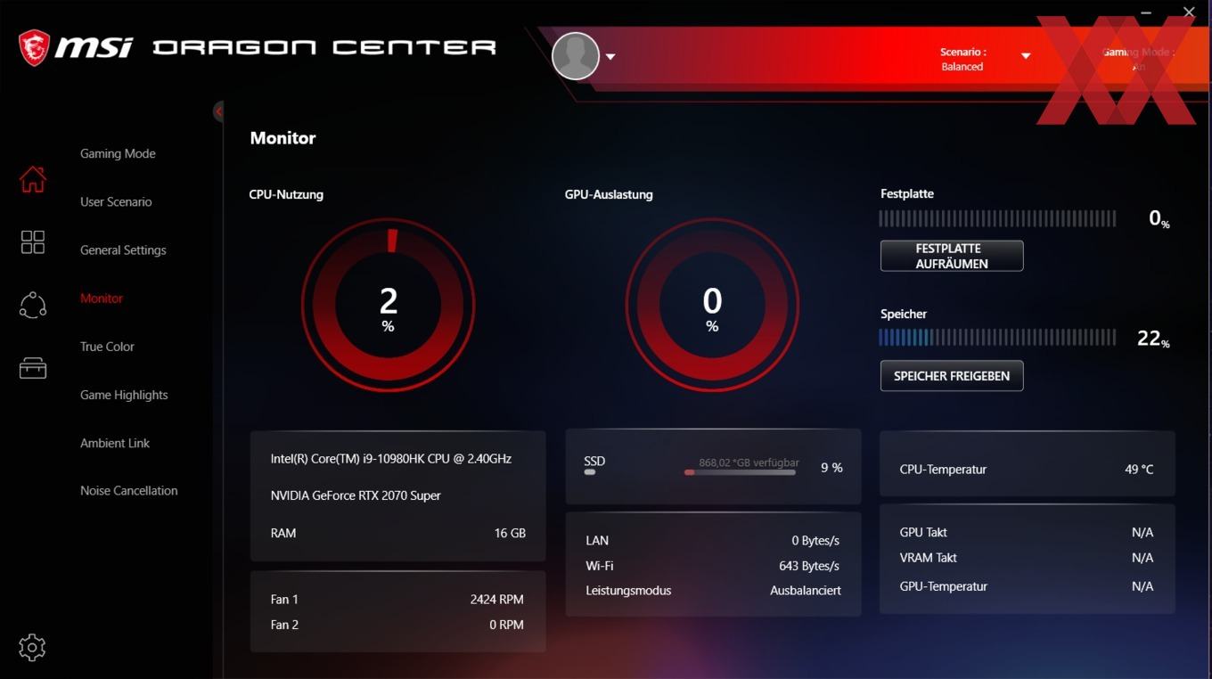Open Game Highlights section
The image size is (1212, 679).
click(x=124, y=395)
